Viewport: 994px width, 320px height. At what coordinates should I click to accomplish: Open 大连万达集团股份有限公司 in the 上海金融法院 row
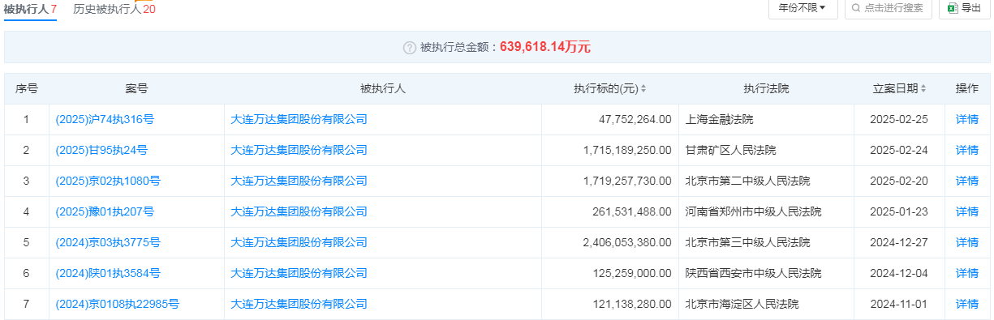[299, 119]
